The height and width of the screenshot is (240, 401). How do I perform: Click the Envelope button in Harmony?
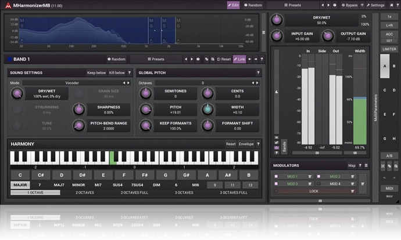point(246,144)
